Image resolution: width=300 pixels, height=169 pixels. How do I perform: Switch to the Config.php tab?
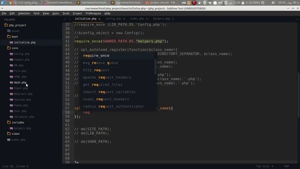tap(113, 19)
